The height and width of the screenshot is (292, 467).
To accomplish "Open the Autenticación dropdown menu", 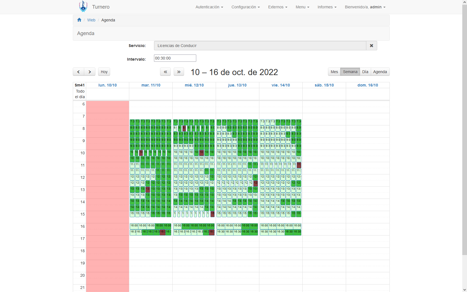I will 209,7.
